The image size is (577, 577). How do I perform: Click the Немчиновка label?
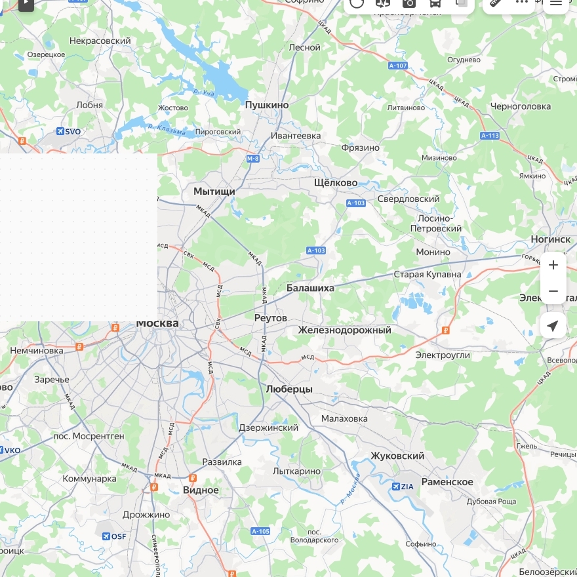[37, 351]
